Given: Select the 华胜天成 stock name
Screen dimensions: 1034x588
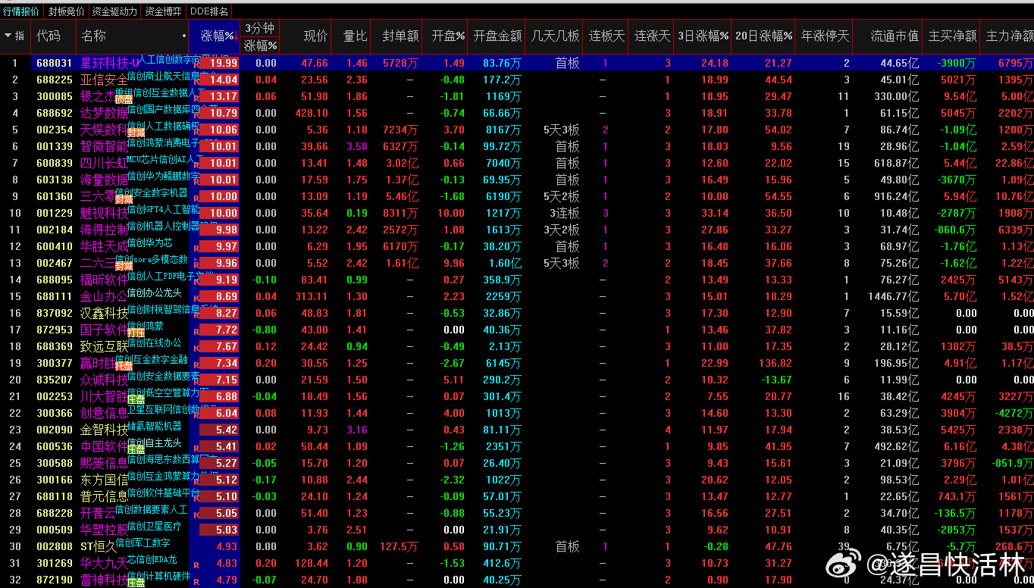Looking at the screenshot, I should [x=105, y=246].
